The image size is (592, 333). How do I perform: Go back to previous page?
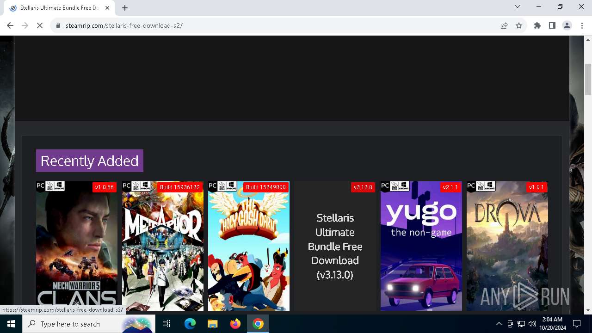click(10, 25)
